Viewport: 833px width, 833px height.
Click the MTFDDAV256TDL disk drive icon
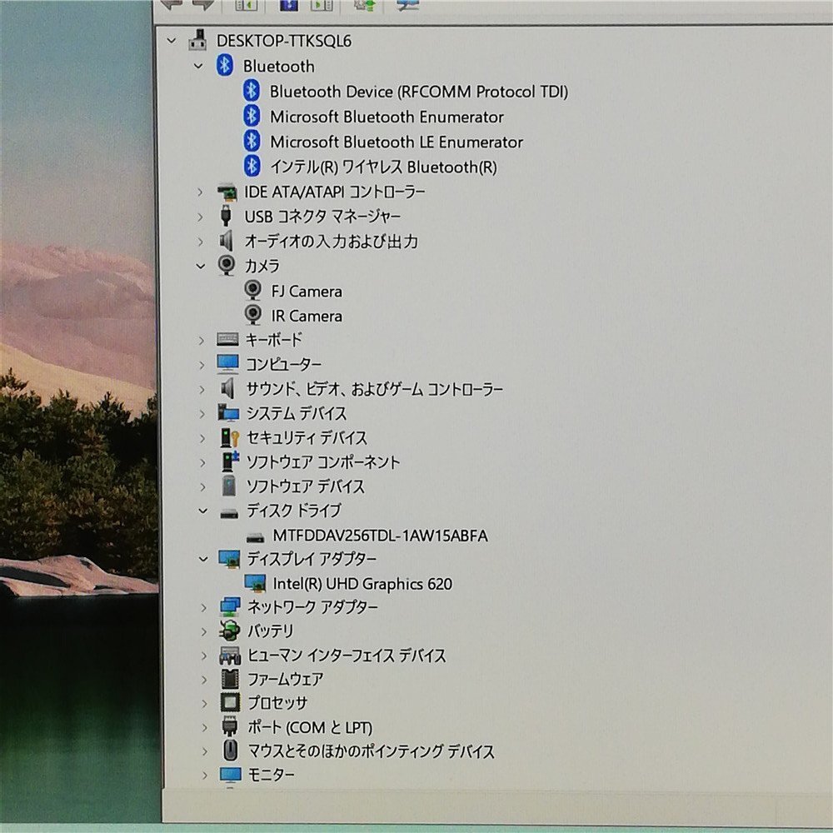coord(256,537)
